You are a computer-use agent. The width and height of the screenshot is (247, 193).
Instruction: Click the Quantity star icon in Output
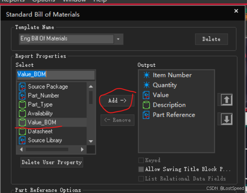[147, 85]
